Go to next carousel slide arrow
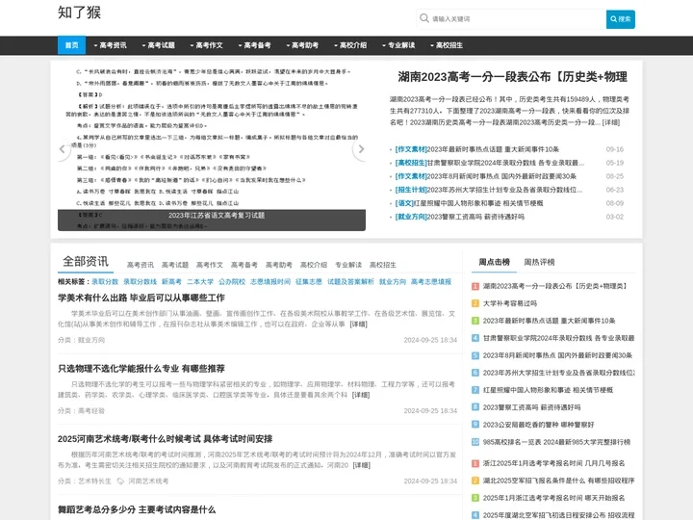This screenshot has width=693, height=520. pyautogui.click(x=361, y=149)
